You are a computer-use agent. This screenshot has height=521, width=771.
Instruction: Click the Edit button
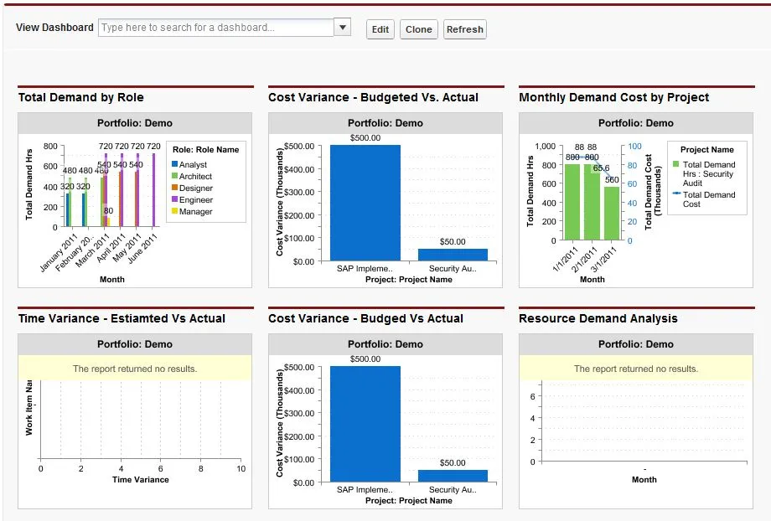point(380,29)
